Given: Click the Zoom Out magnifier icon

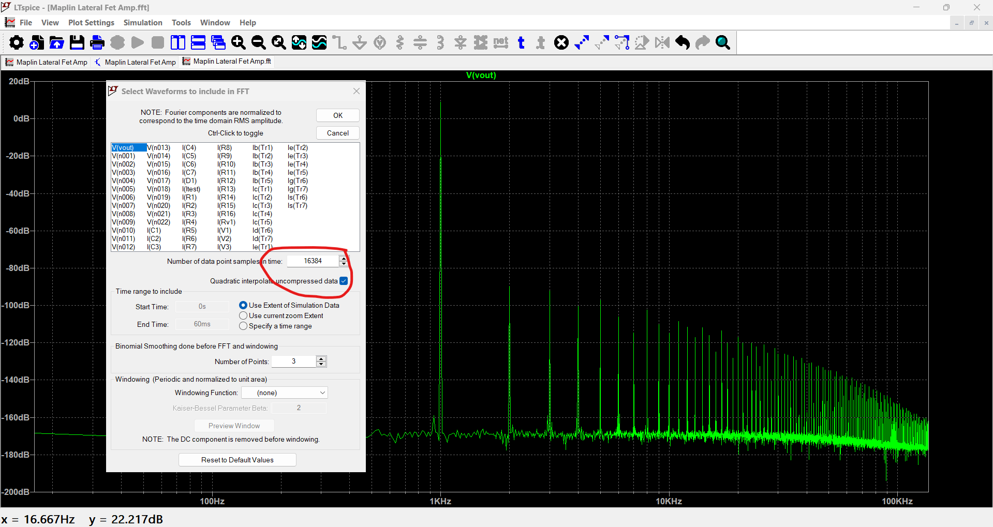Looking at the screenshot, I should pos(259,42).
